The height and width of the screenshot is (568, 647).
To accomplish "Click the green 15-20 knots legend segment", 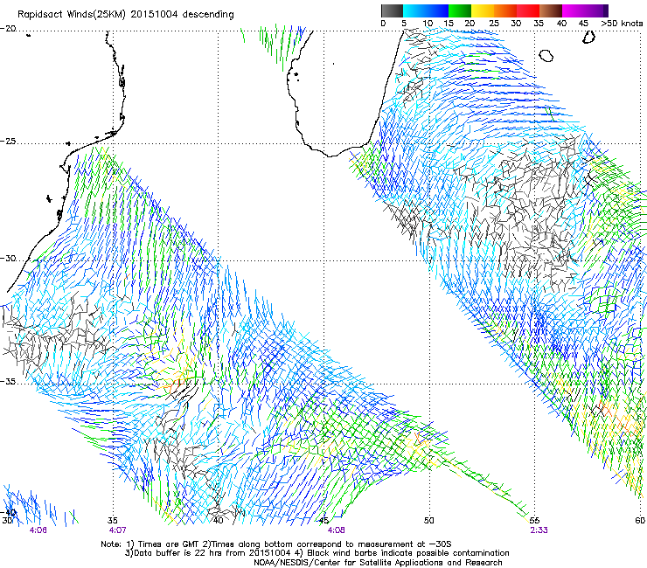I will 460,10.
